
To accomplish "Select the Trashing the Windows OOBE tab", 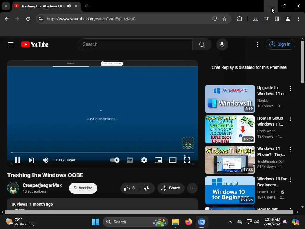I will [43, 6].
